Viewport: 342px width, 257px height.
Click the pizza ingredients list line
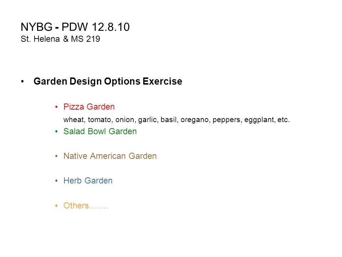pyautogui.click(x=176, y=120)
